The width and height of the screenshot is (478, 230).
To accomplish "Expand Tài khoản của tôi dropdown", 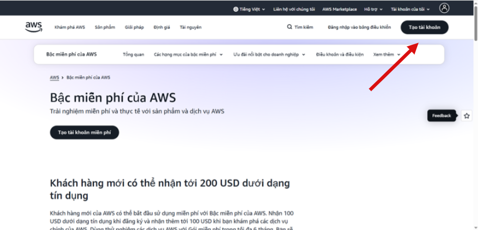I will tap(410, 9).
